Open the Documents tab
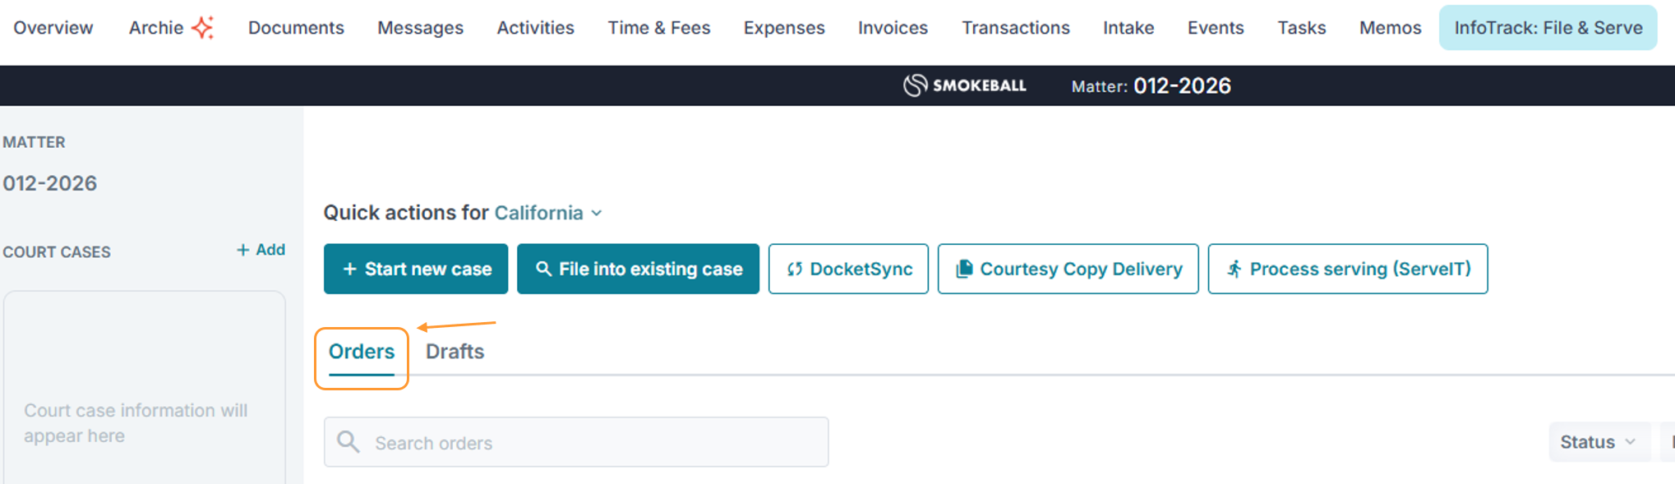This screenshot has height=484, width=1675. 296,28
